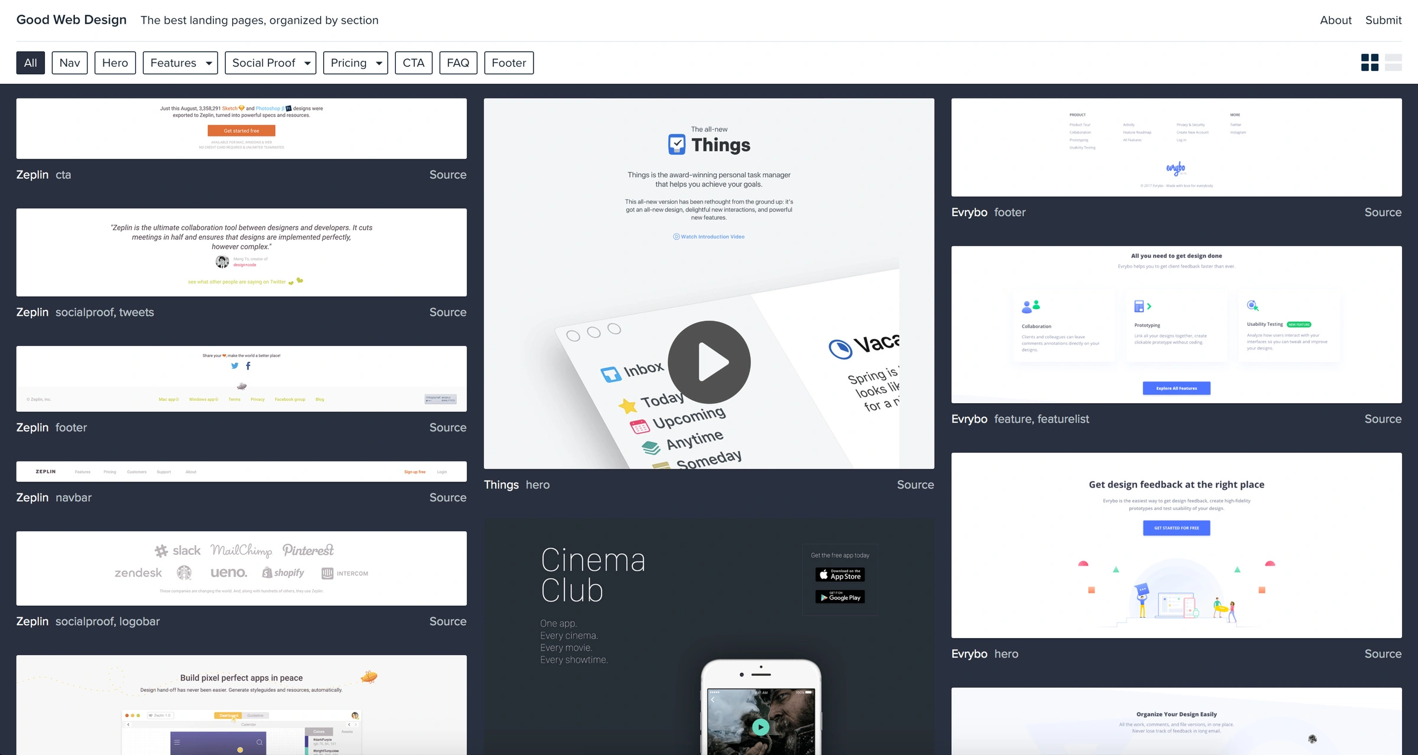The width and height of the screenshot is (1418, 755).
Task: Click 'Watch Introduction Video' link in Things
Action: click(709, 237)
